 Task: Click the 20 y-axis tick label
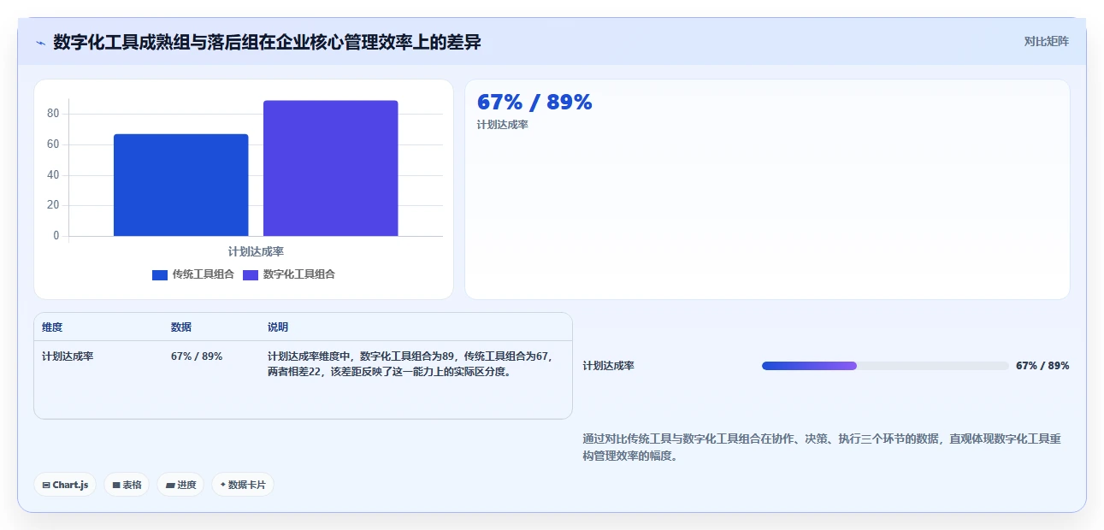point(53,205)
